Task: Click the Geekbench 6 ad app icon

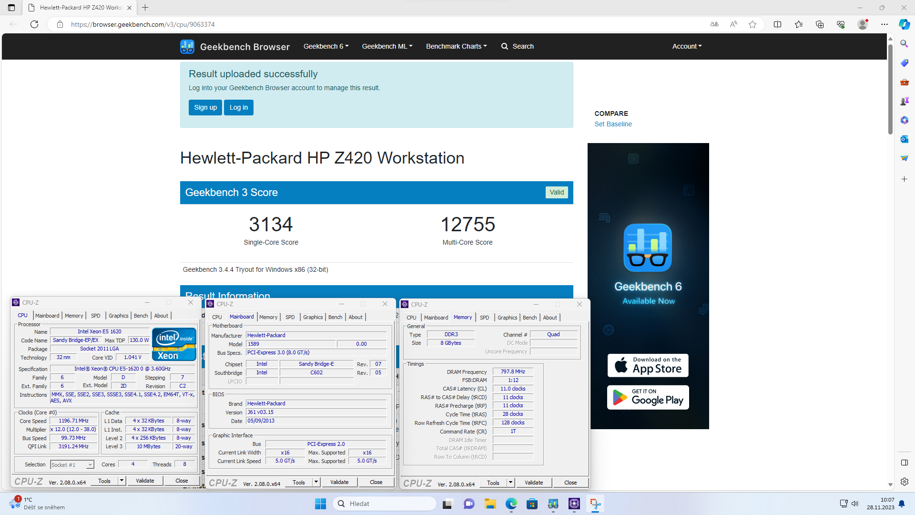Action: tap(648, 247)
